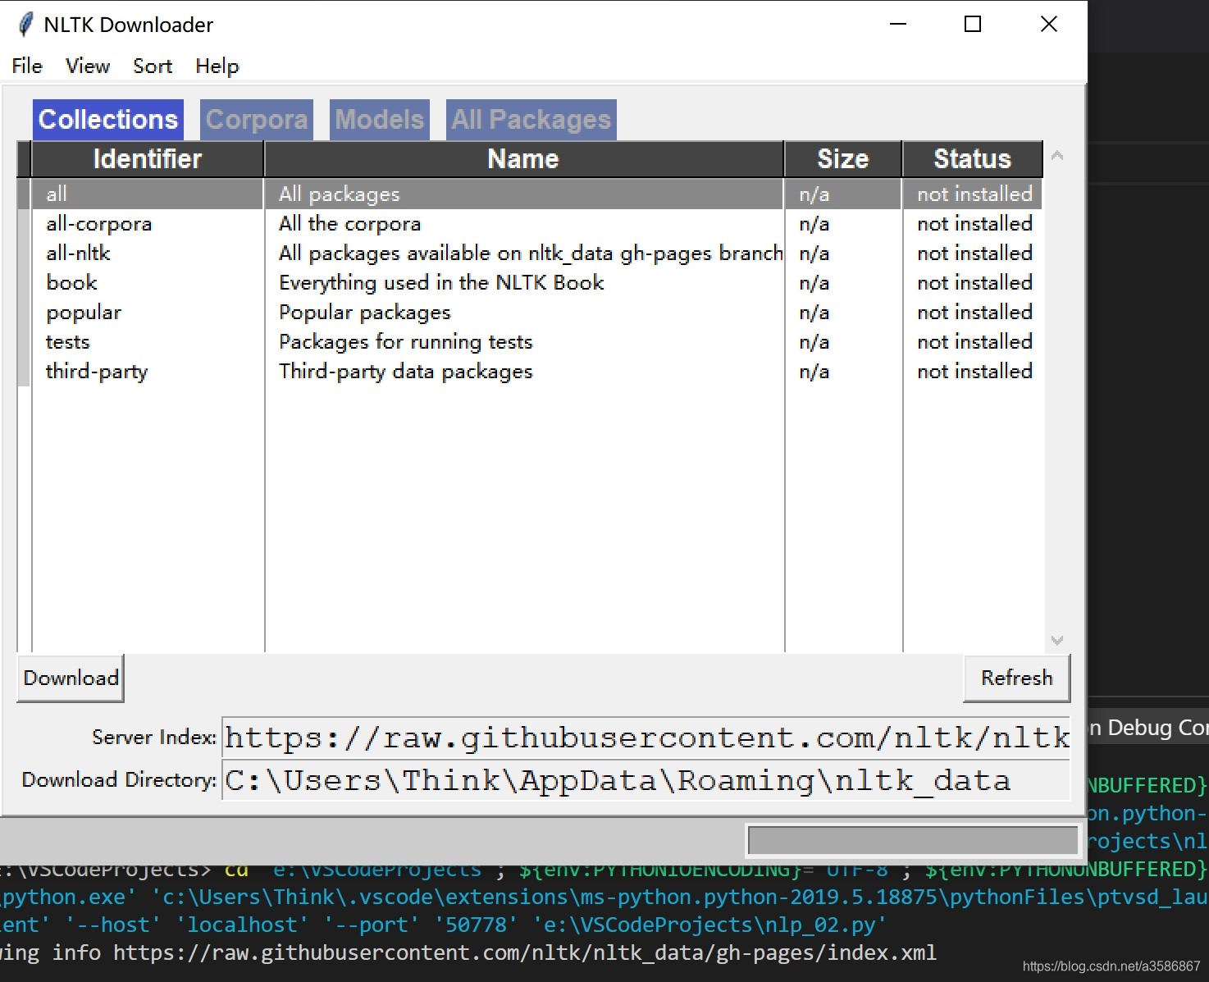Select the 'book' identifier
The height and width of the screenshot is (982, 1209).
click(71, 283)
